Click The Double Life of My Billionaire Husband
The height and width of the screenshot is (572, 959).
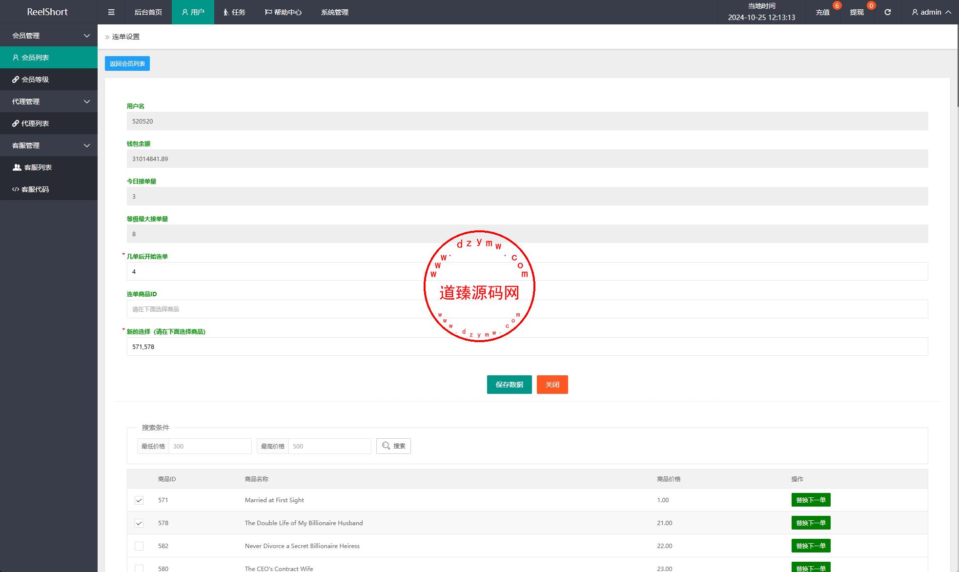point(304,523)
